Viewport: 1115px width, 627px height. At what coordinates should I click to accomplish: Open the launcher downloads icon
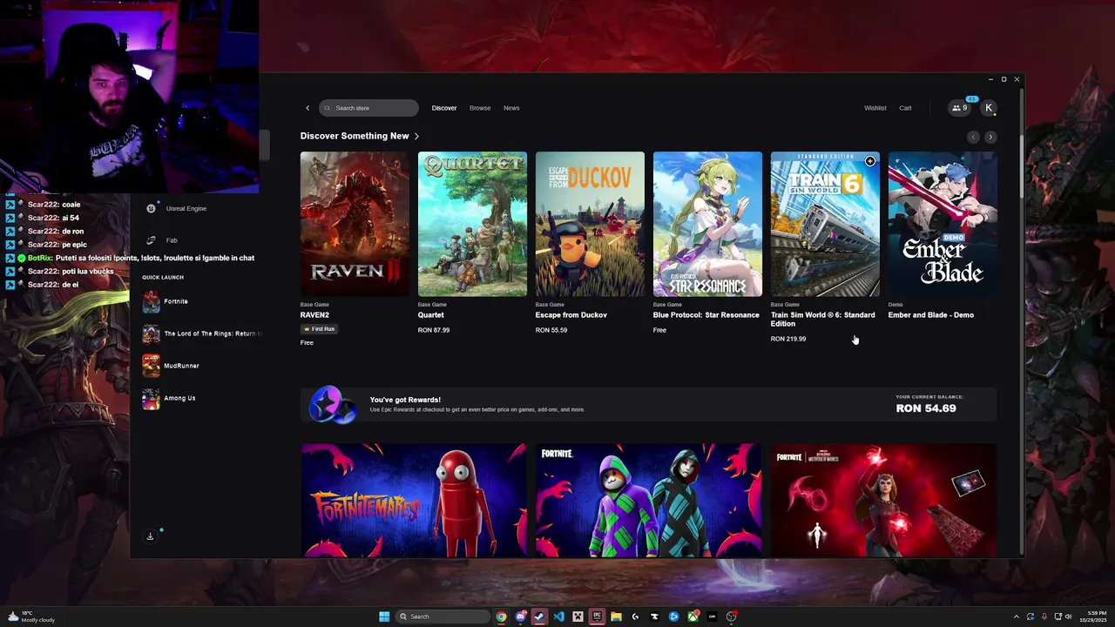tap(150, 536)
